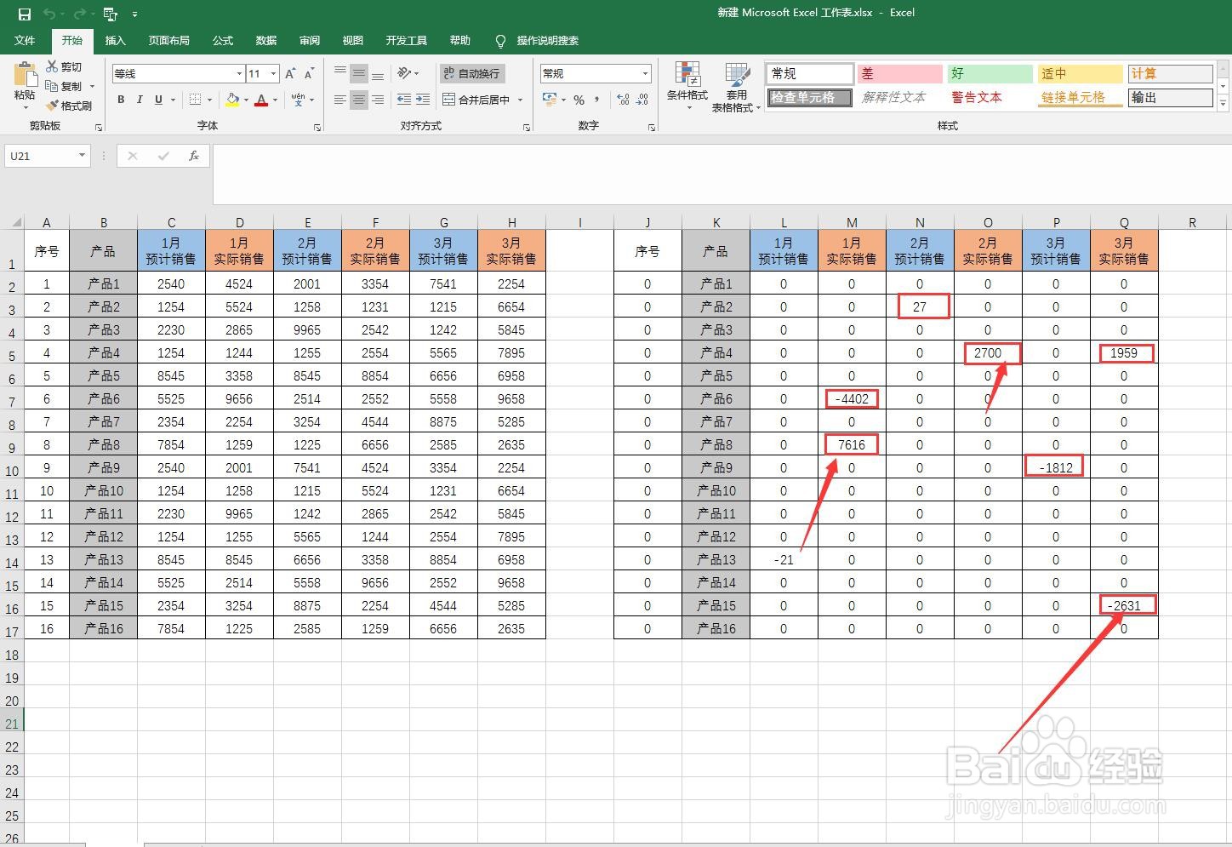Click the decrease decimal places icon

coord(643,100)
